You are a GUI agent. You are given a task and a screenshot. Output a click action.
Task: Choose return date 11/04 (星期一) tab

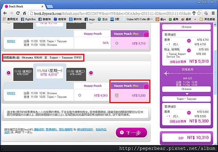50,73
